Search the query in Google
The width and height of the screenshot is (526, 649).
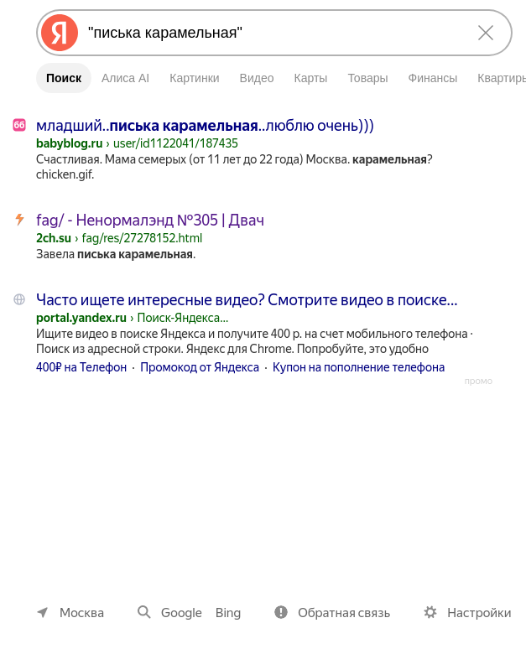coord(181,613)
